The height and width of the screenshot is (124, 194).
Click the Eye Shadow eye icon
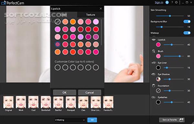click(154, 74)
